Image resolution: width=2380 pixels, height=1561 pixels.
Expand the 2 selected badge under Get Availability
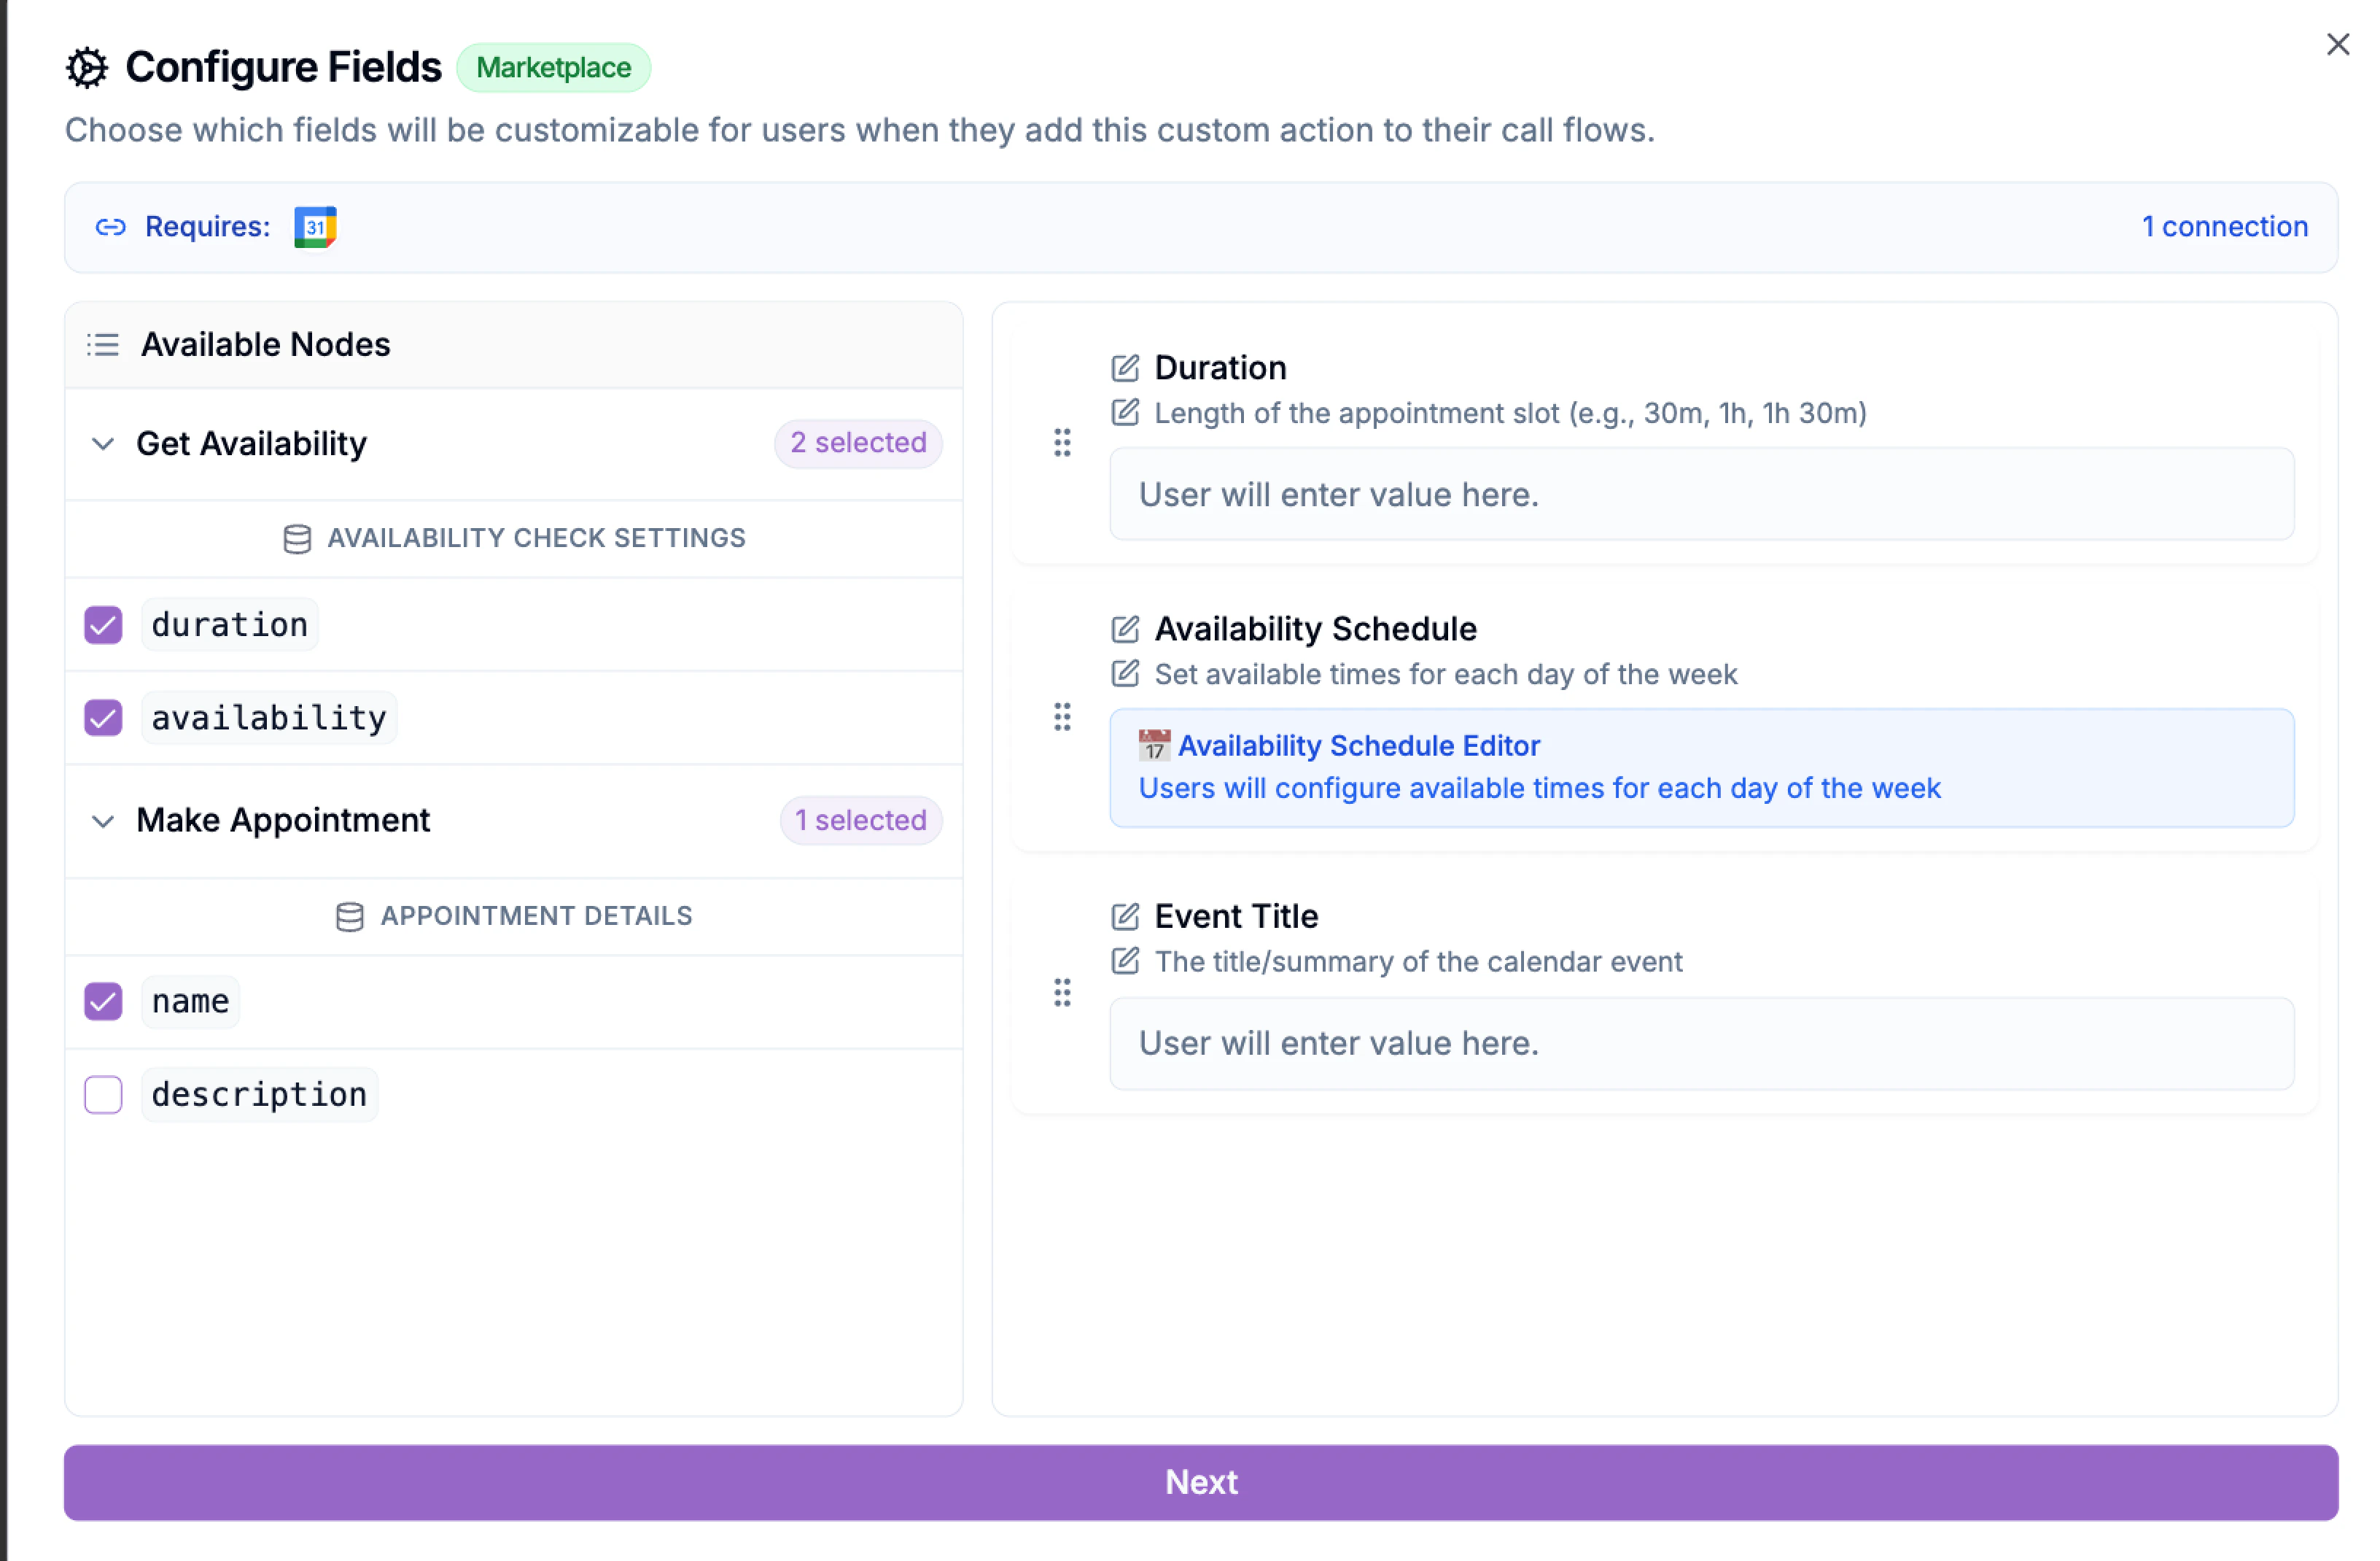tap(858, 443)
